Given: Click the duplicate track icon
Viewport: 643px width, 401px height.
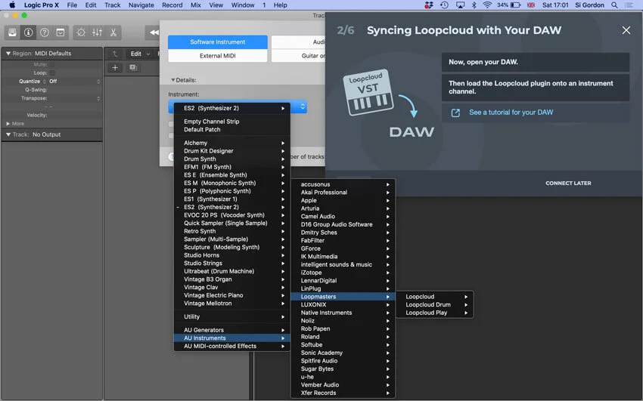Looking at the screenshot, I should pos(133,67).
